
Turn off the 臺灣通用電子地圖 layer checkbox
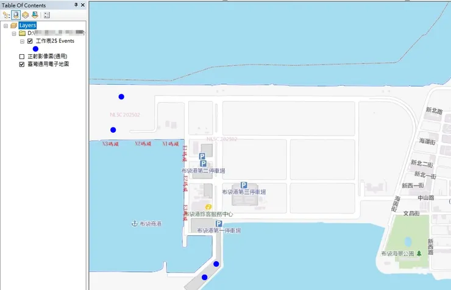pos(22,65)
